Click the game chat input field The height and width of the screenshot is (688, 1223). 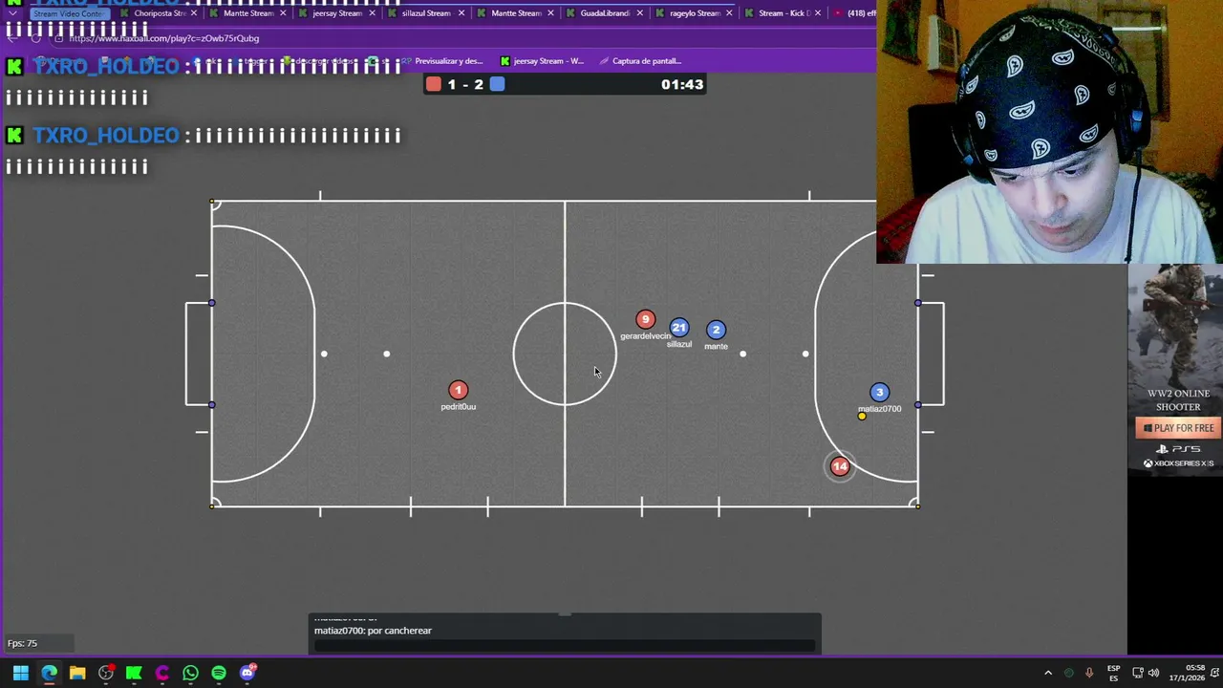coord(565,645)
